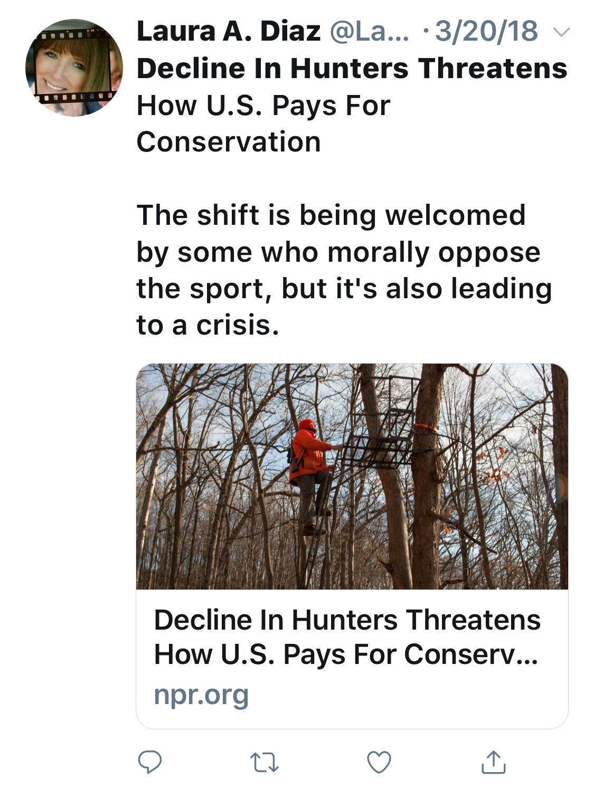Retweet the hunters conservation tweet
The height and width of the screenshot is (789, 594).
coord(264,763)
